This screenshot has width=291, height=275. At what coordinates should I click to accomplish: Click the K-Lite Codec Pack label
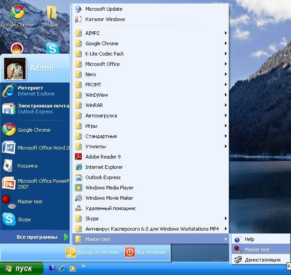[105, 54]
